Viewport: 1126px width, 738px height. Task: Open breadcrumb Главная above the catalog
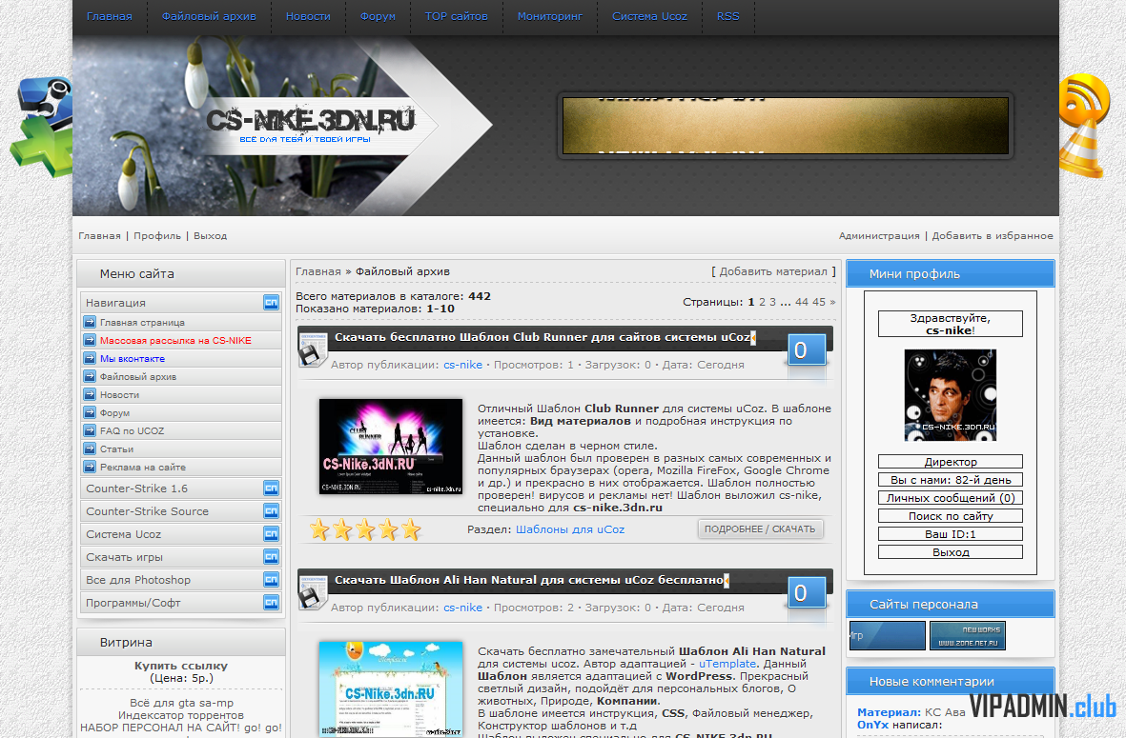coord(318,271)
